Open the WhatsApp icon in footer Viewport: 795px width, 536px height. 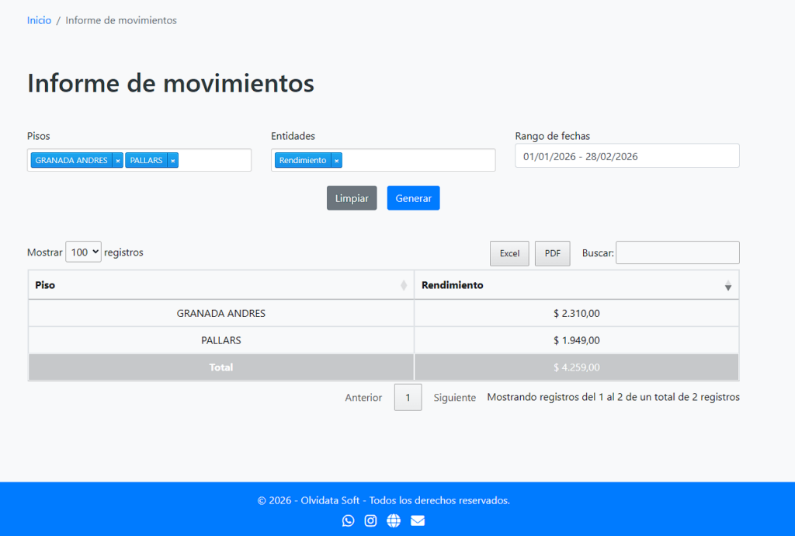click(348, 521)
